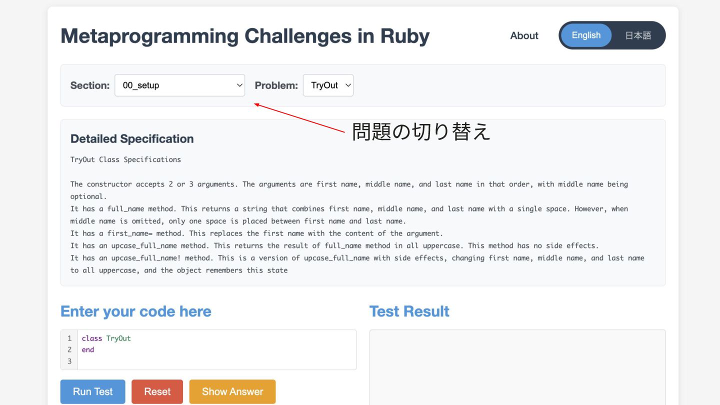The width and height of the screenshot is (720, 405).
Task: Expand the Problem dropdown showing TryOut
Action: 328,85
